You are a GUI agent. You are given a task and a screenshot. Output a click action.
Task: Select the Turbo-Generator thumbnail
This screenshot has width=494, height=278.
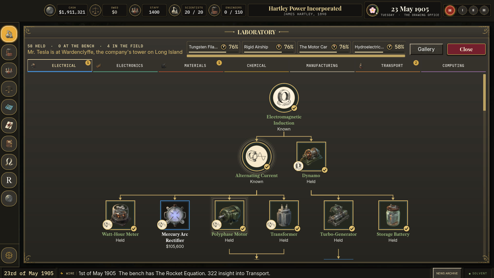pyautogui.click(x=339, y=215)
